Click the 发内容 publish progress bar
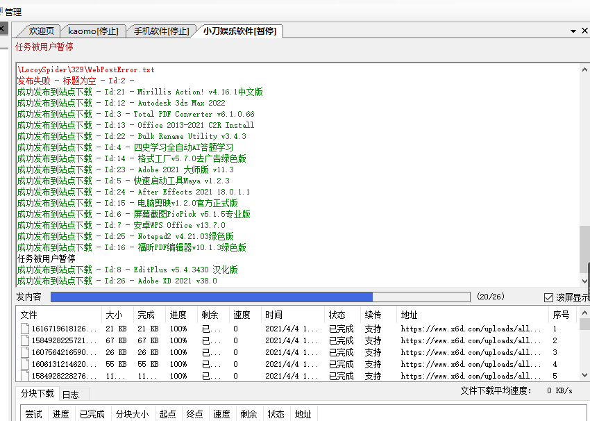This screenshot has width=590, height=421. [260, 297]
